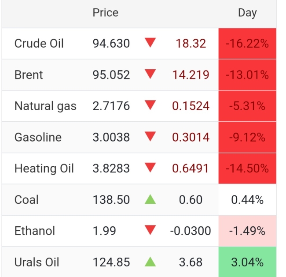286x277 pixels.
Task: Click Heating Oil's red down arrow
Action: pos(150,168)
